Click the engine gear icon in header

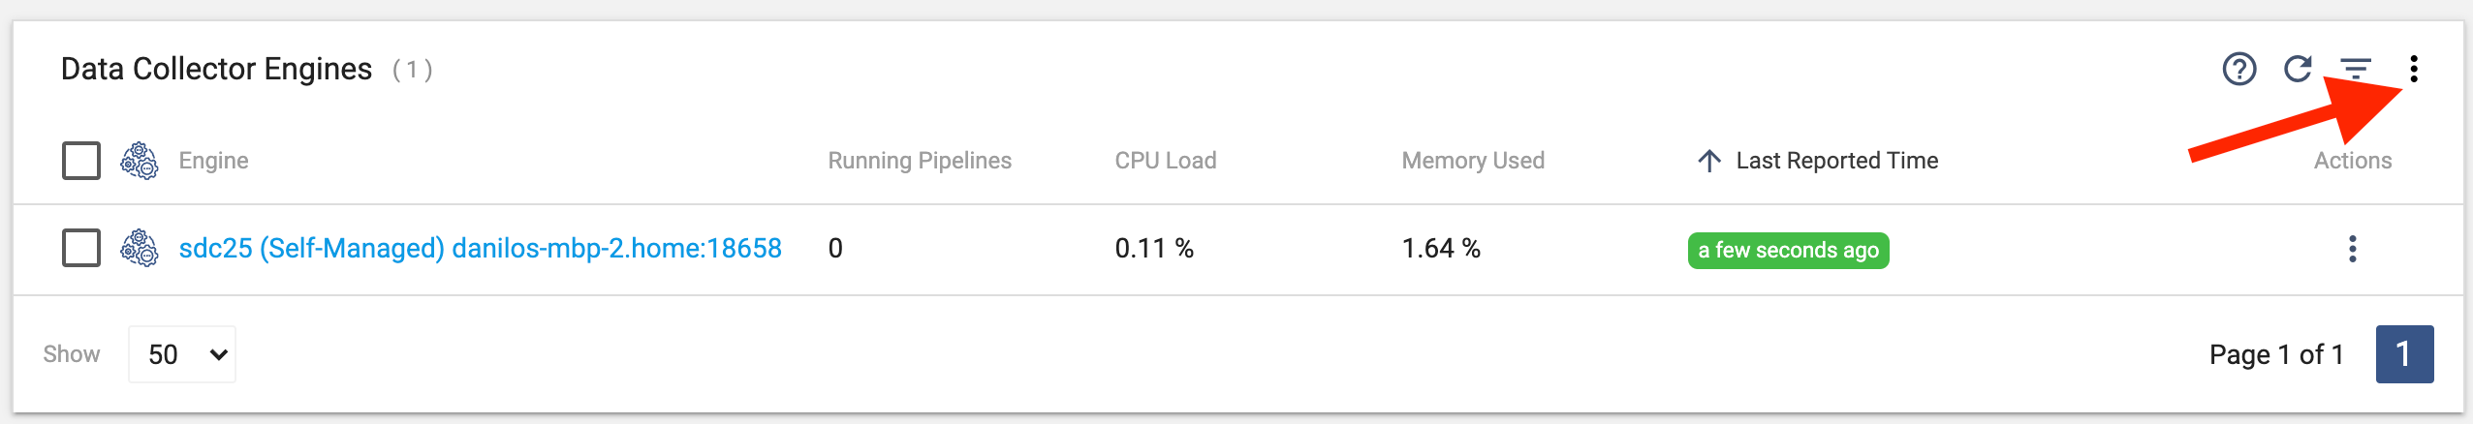[140, 161]
